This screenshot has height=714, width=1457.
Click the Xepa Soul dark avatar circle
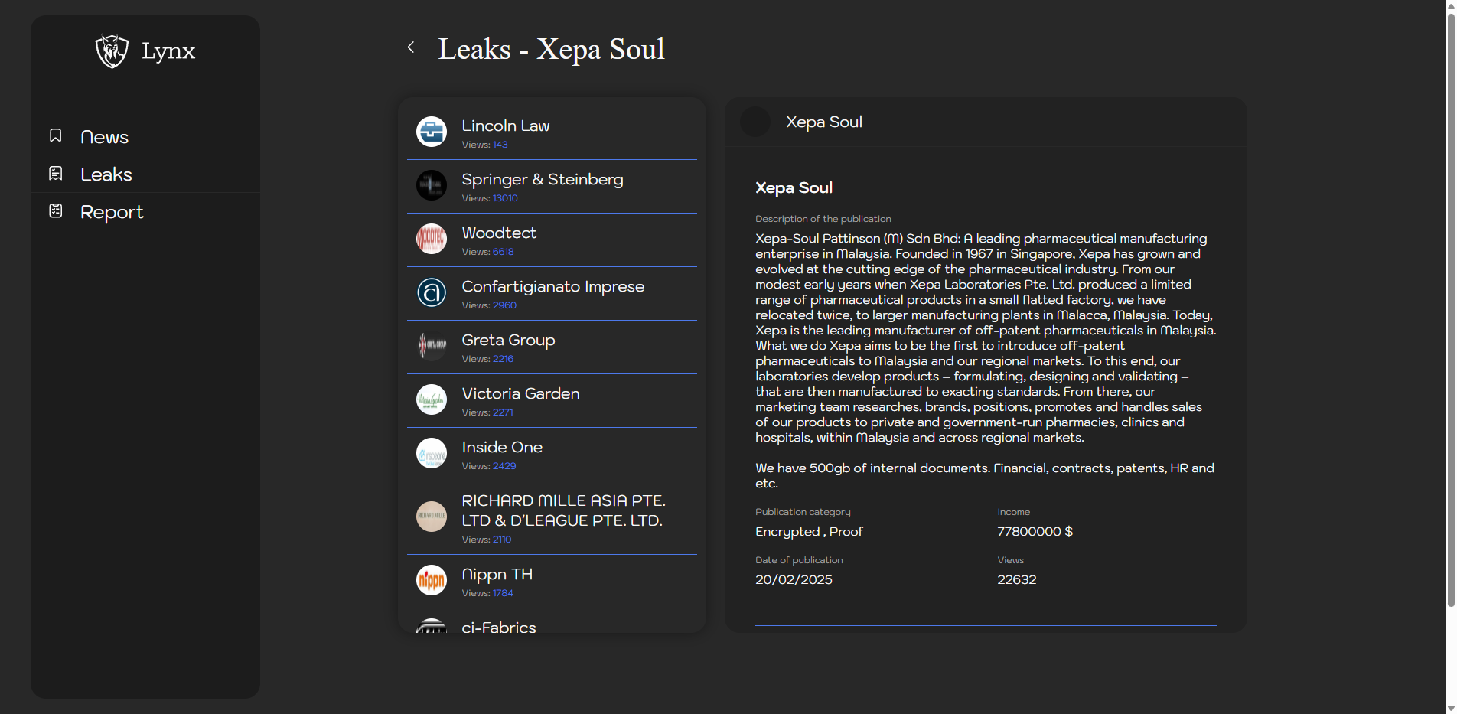tap(755, 122)
